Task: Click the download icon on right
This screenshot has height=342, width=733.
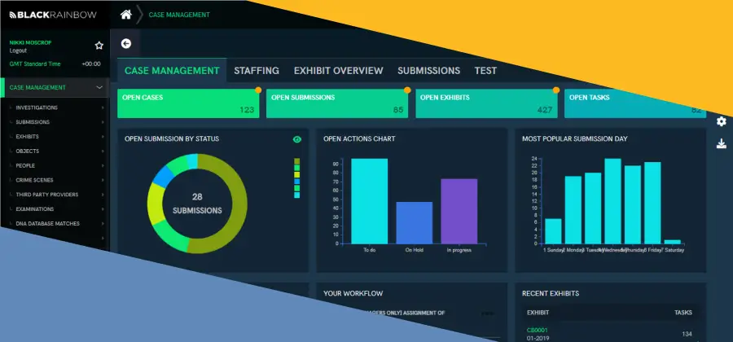Action: [721, 144]
